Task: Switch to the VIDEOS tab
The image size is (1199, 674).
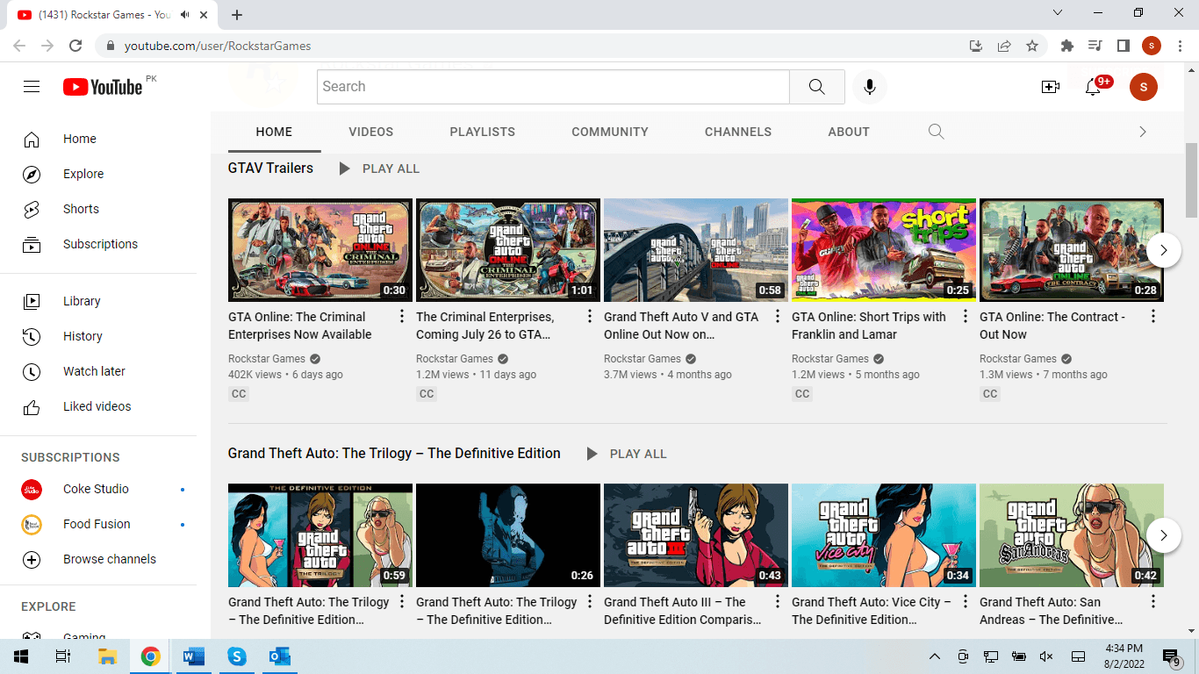Action: [371, 132]
